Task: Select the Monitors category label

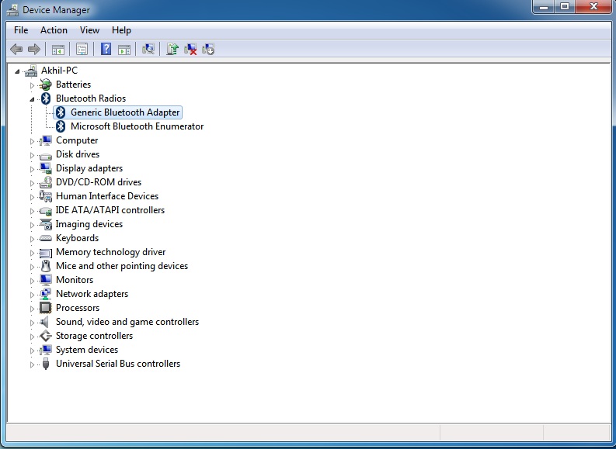Action: [75, 280]
